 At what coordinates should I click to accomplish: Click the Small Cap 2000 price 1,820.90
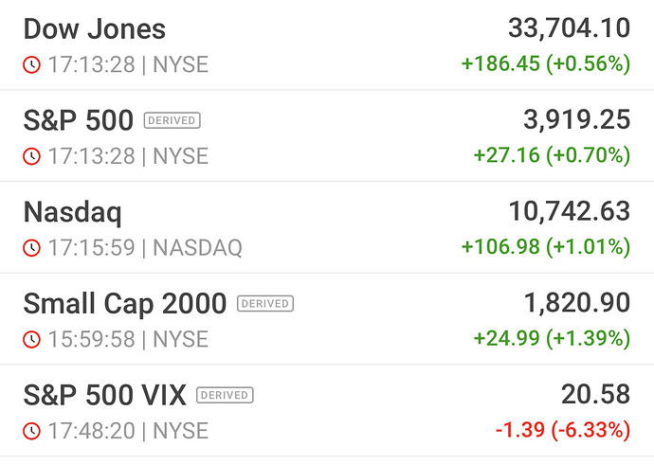click(x=576, y=304)
